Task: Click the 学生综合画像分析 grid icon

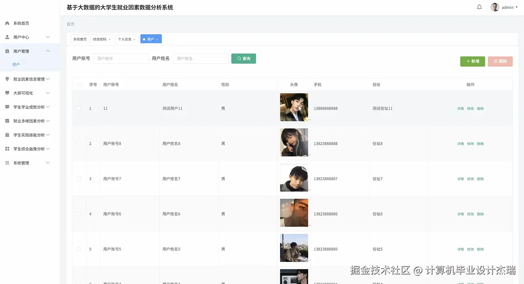Action: coord(6,148)
